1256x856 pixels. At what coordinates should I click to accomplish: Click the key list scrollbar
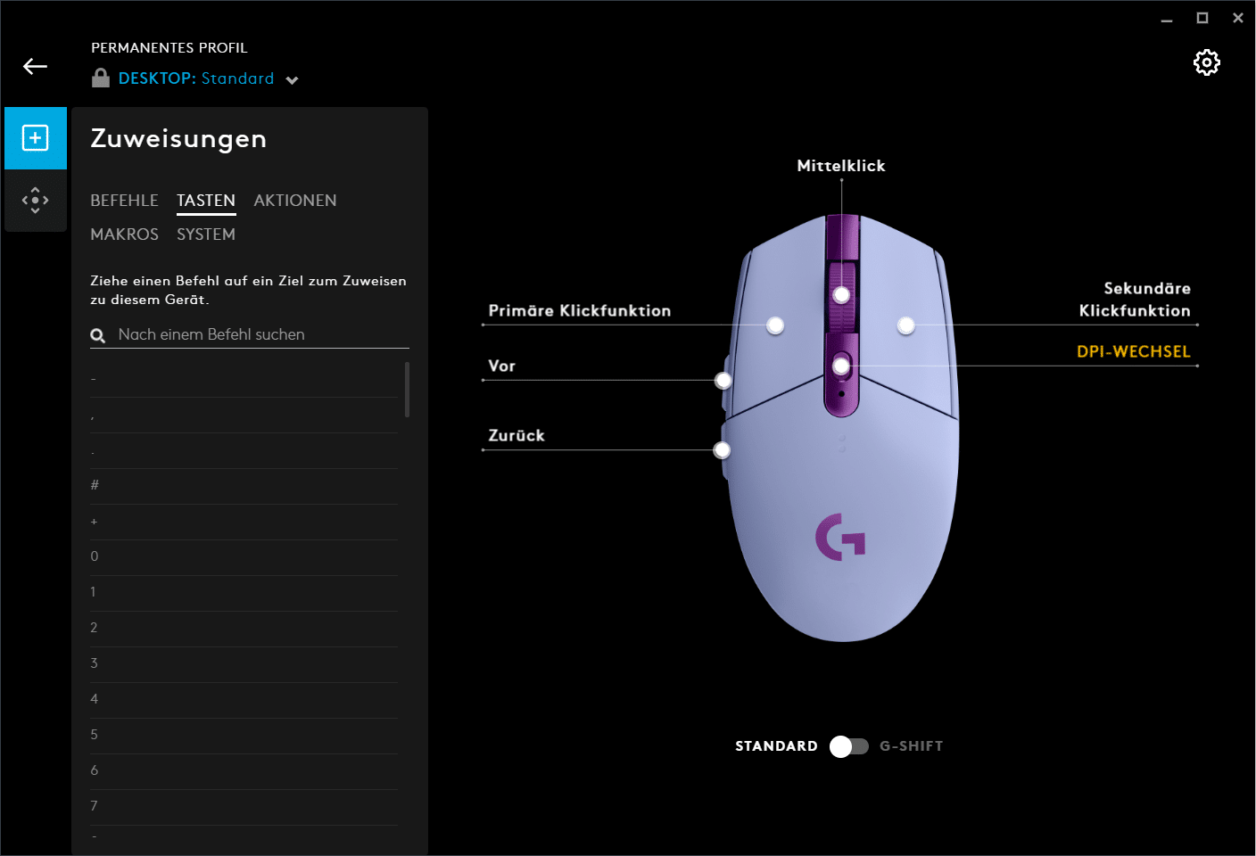tap(407, 390)
